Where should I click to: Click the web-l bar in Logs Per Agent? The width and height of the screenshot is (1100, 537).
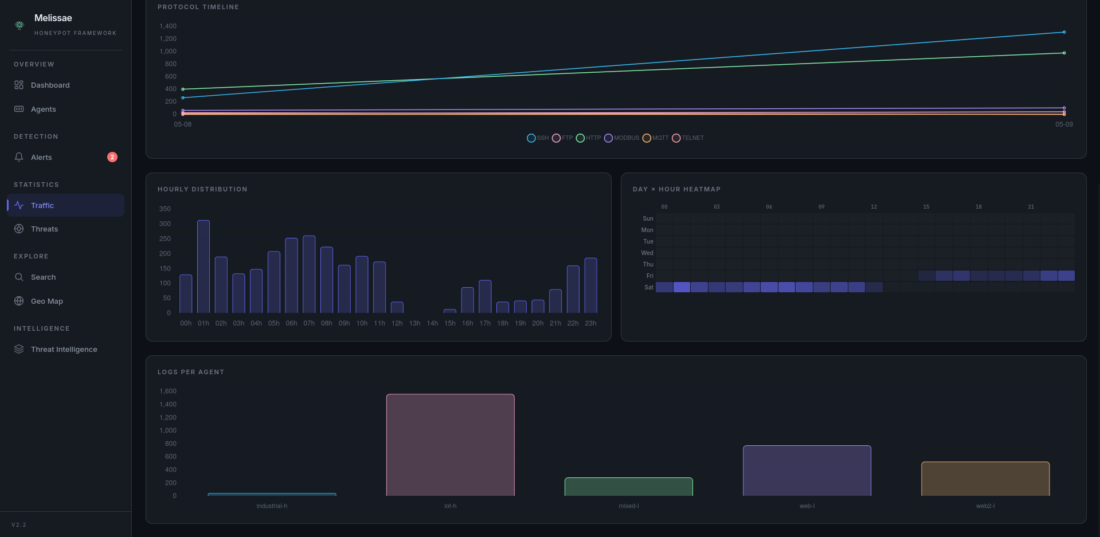(x=807, y=471)
